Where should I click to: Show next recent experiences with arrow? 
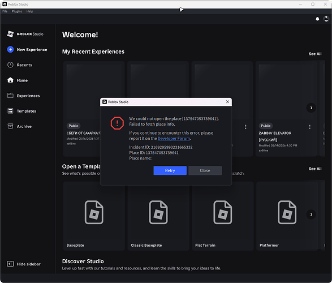point(311,108)
